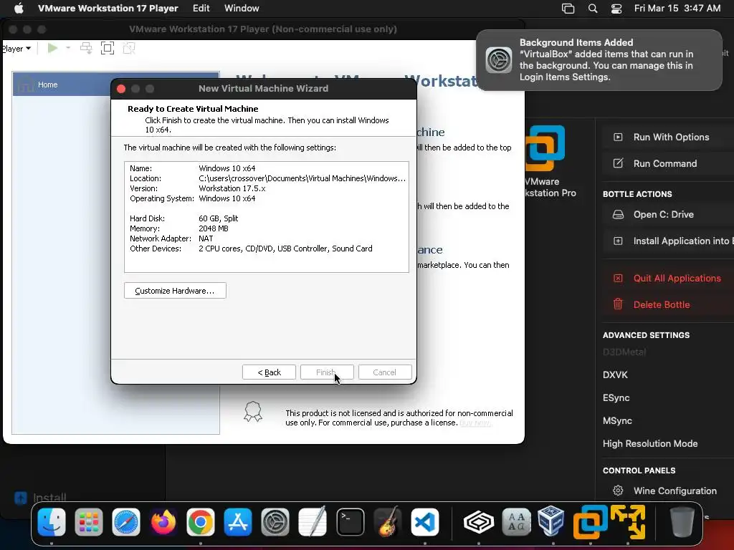The width and height of the screenshot is (734, 550).
Task: Toggle the DXVK advanced setting
Action: click(615, 375)
